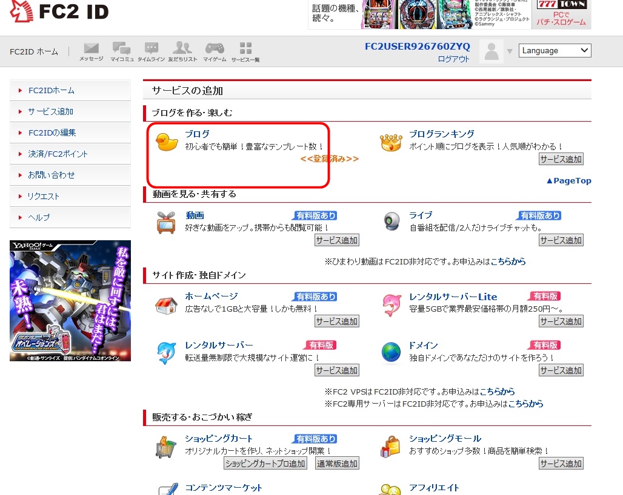Click こちらから link for FC2専用サーバー
This screenshot has width=623, height=495.
(x=525, y=404)
